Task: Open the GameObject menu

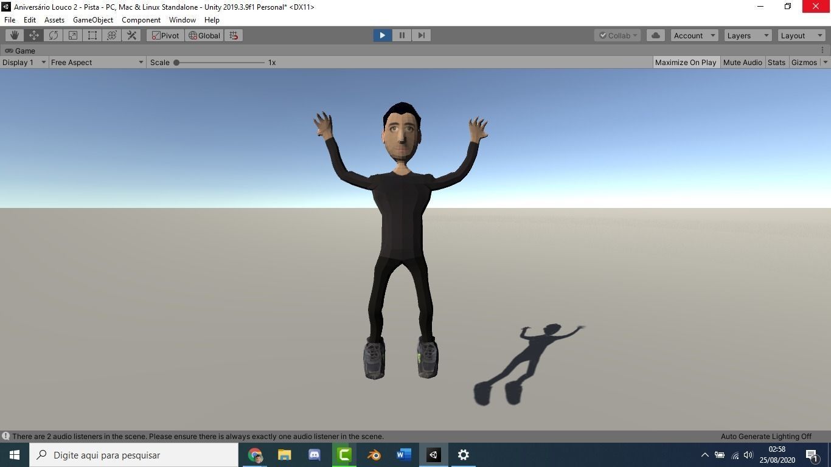Action: [93, 19]
